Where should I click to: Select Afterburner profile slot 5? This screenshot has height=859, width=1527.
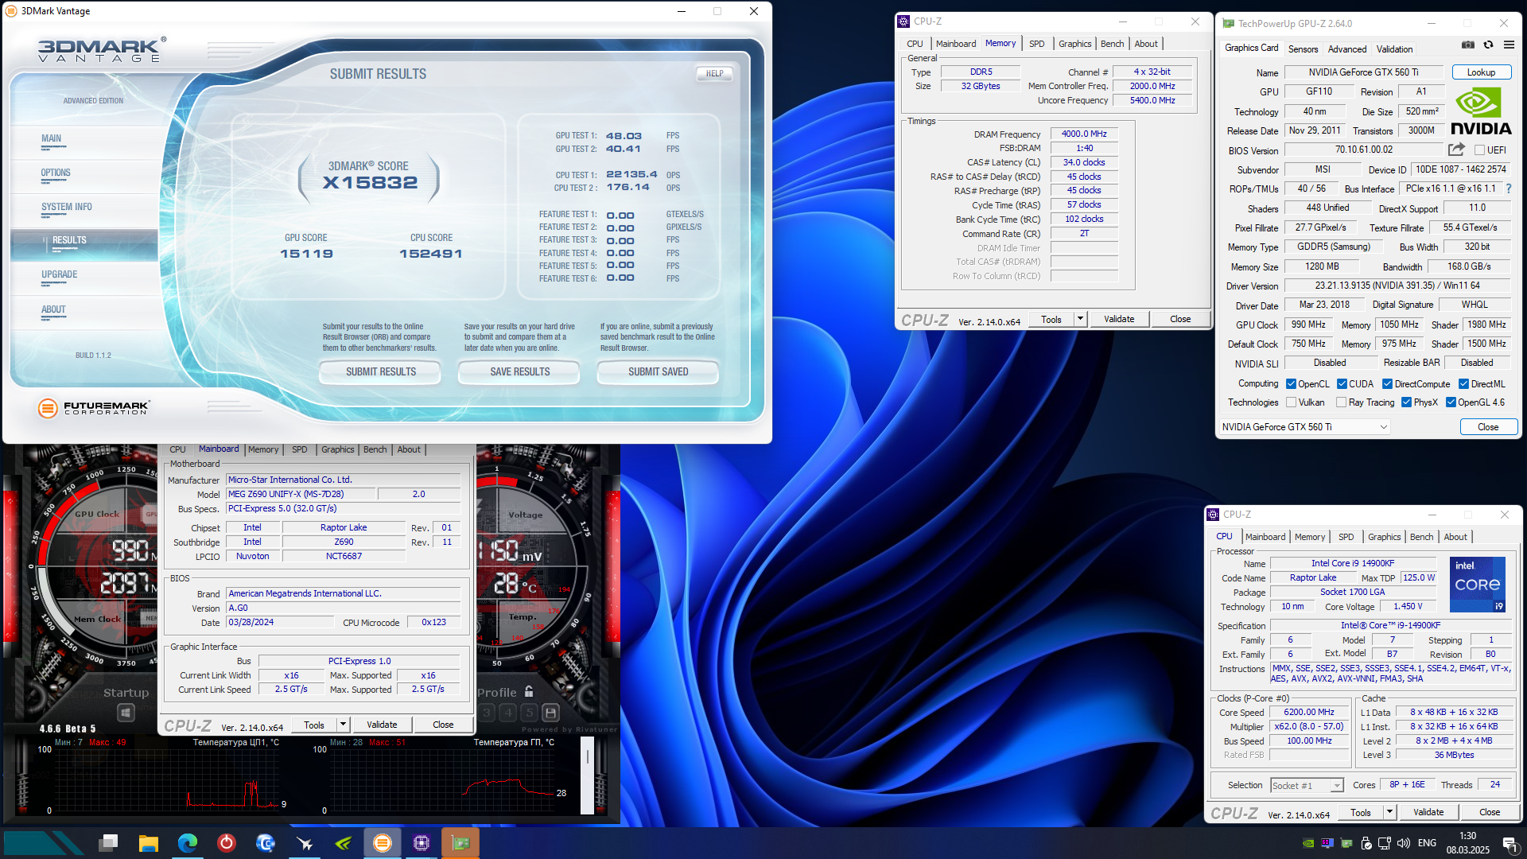click(x=529, y=713)
